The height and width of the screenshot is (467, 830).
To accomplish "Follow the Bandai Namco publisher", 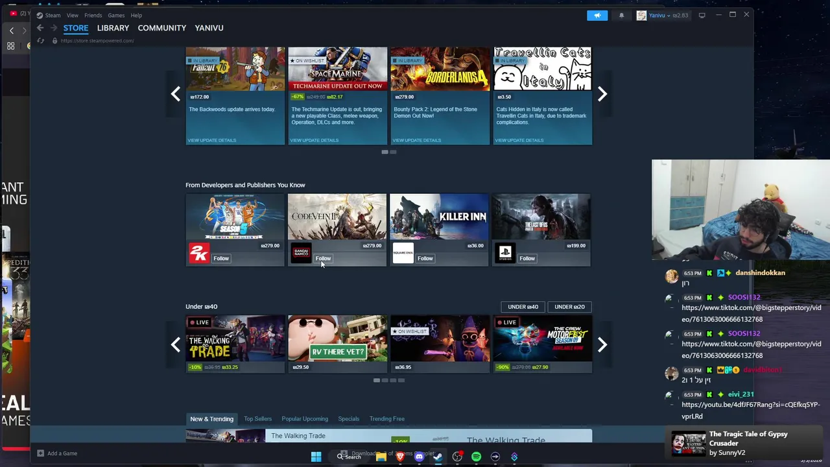I will tap(323, 258).
